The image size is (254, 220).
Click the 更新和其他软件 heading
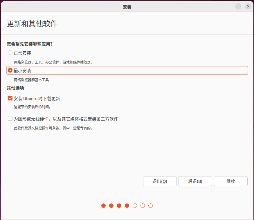(32, 24)
